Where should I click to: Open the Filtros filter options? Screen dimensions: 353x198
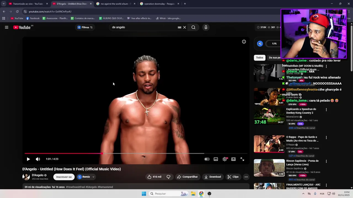point(85,27)
